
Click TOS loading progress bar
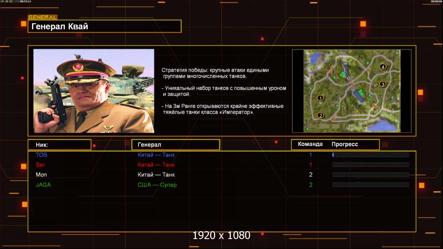(x=370, y=155)
